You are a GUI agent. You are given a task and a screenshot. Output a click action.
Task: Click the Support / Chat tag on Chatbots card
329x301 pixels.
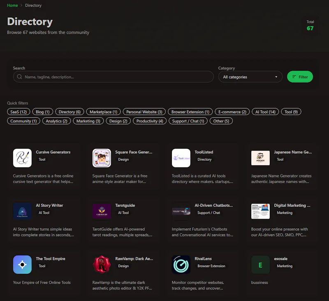[x=209, y=213]
